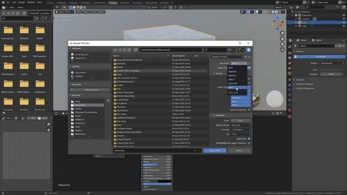Open makehuman folder thumbnail in side browser
This screenshot has height=195, width=347.
pos(40,84)
